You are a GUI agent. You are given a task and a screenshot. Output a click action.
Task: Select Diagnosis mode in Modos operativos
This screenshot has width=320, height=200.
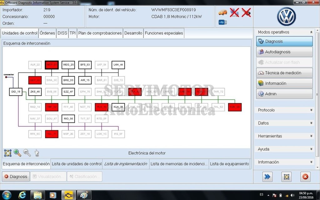(284, 41)
